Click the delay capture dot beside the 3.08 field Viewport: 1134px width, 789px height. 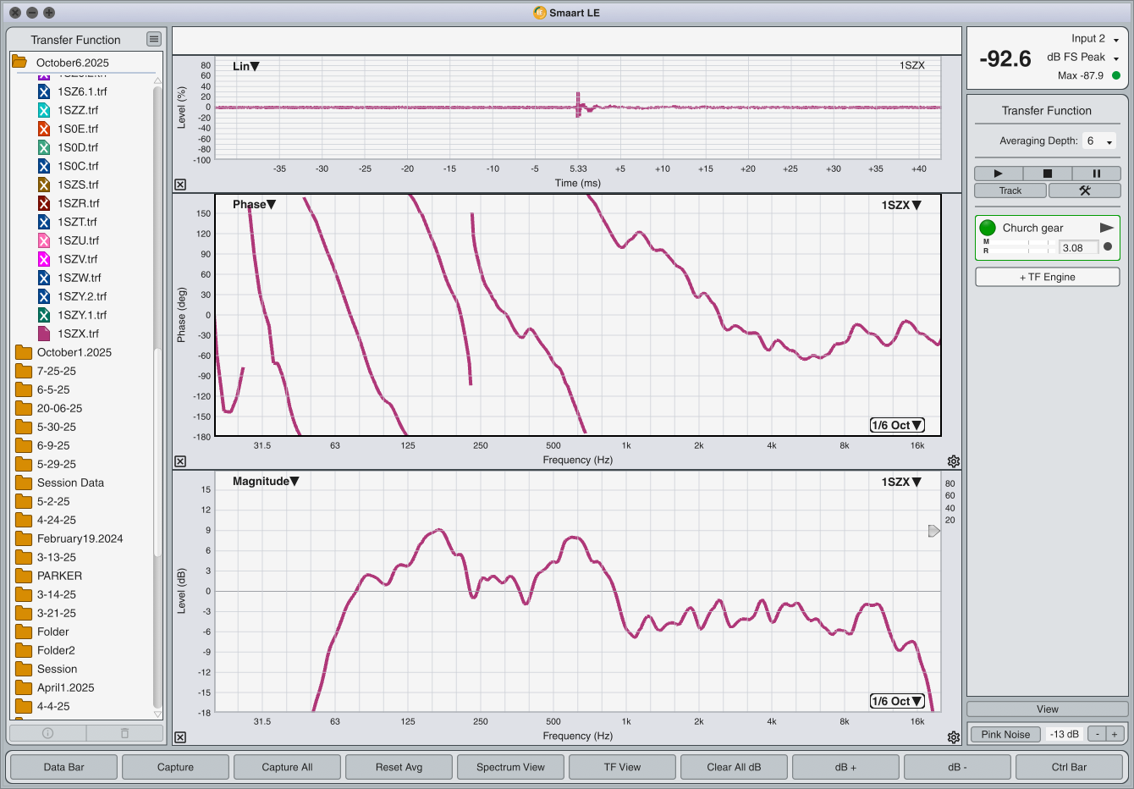click(1108, 247)
